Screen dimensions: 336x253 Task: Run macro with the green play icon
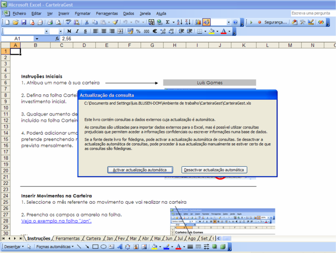point(251,22)
